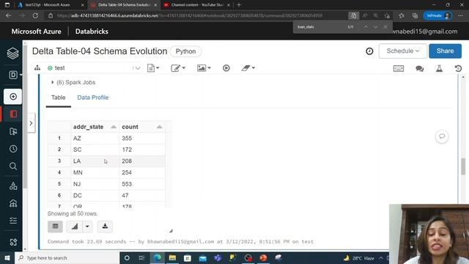Sort by count column arrow
The image size is (469, 264).
pyautogui.click(x=160, y=127)
